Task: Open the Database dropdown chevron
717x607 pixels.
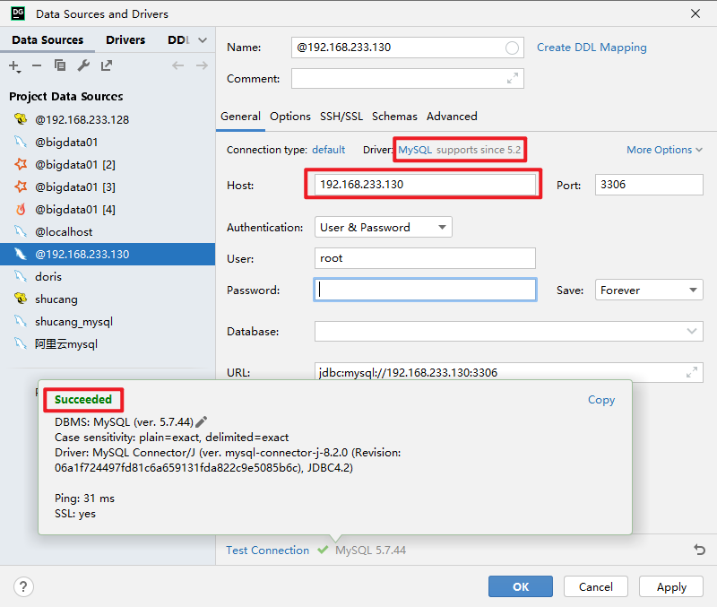Action: [691, 331]
